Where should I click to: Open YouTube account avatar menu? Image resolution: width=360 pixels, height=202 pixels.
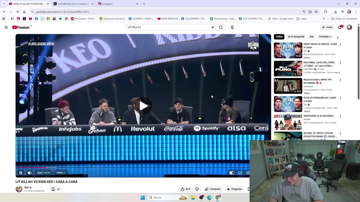[349, 27]
